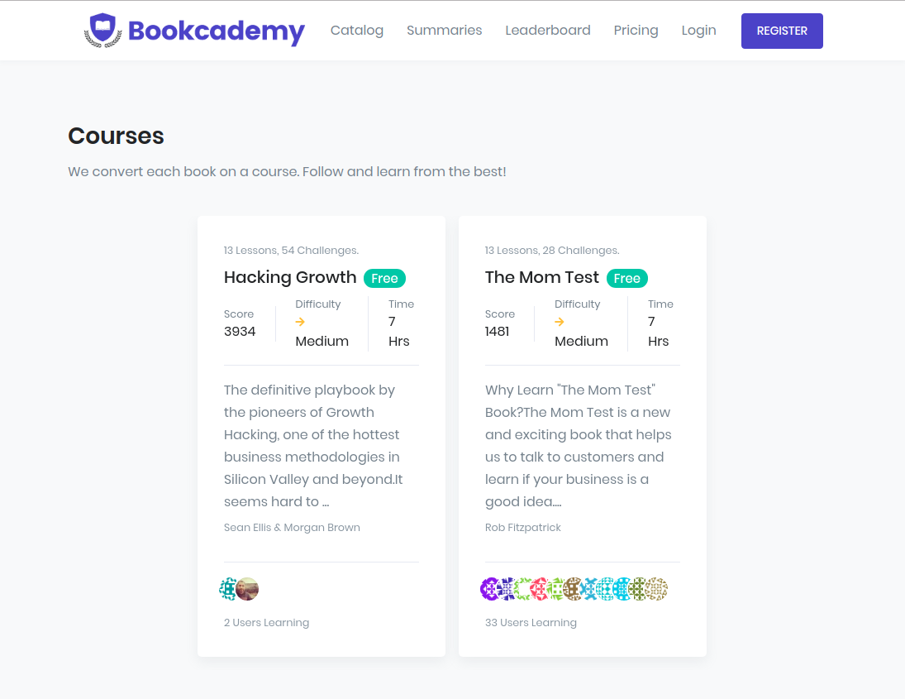Click the Free badge on Hacking Growth
Screen dimensions: 905x699
384,278
